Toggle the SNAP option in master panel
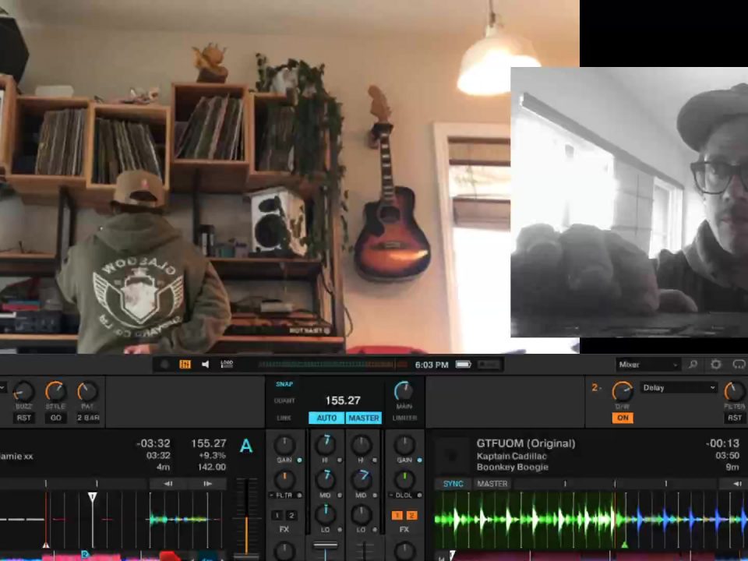 (284, 384)
